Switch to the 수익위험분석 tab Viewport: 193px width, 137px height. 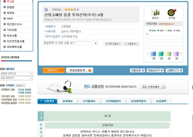113,101
